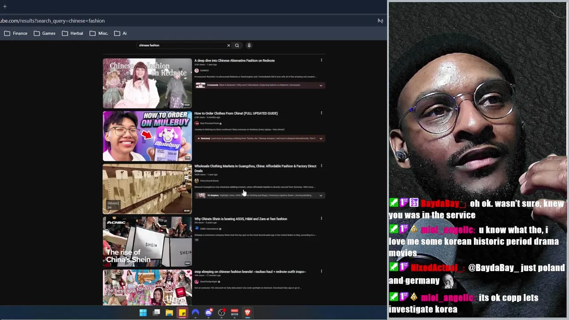Viewport: 569px width, 320px height.
Task: Open Discord from the taskbar
Action: pyautogui.click(x=208, y=313)
